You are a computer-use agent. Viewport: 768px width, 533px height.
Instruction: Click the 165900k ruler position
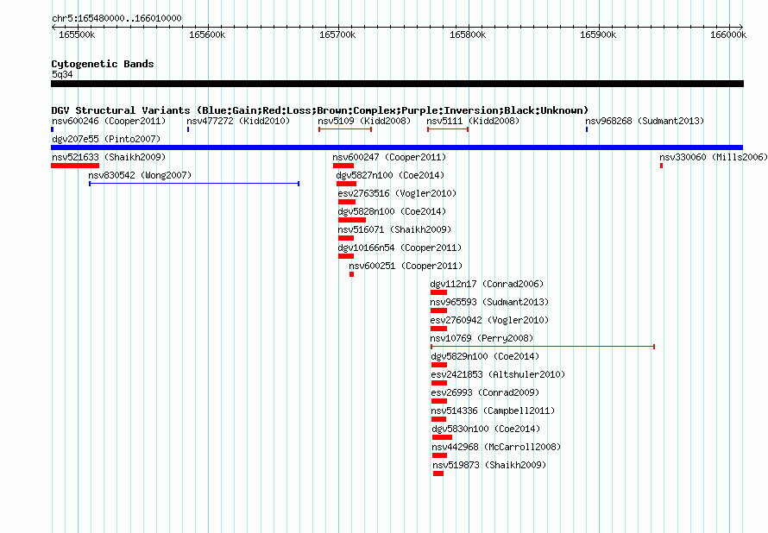pyautogui.click(x=598, y=34)
